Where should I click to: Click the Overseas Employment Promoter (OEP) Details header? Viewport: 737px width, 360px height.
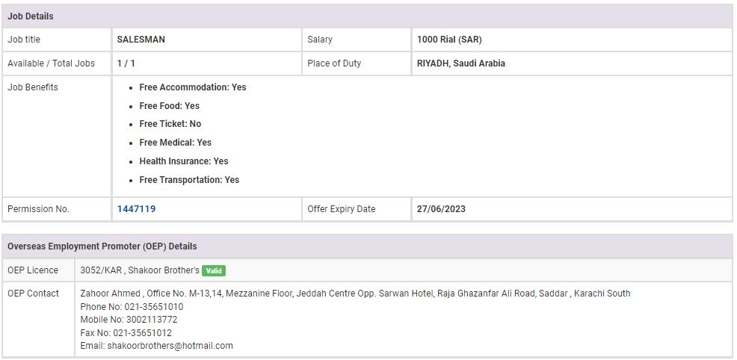point(102,246)
